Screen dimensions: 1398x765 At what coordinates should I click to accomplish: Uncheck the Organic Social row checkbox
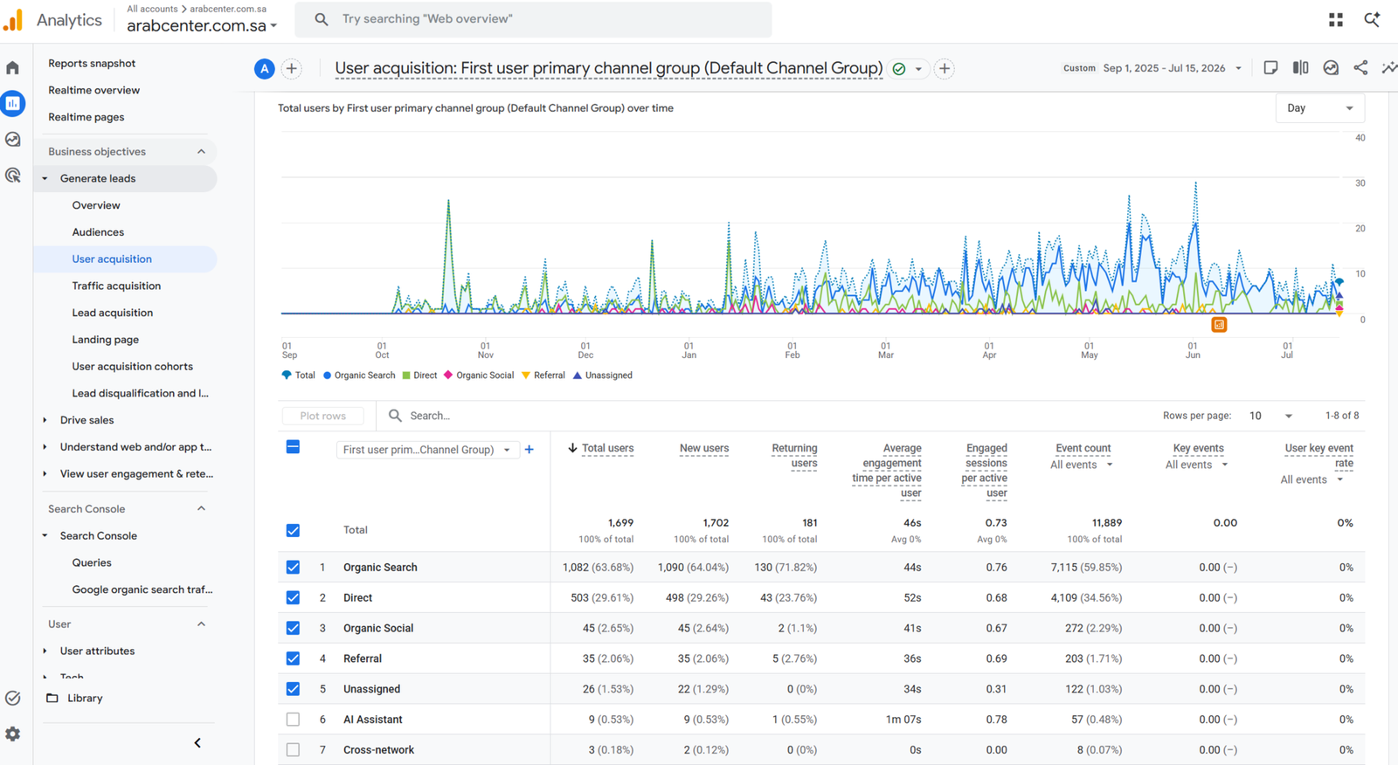coord(293,629)
